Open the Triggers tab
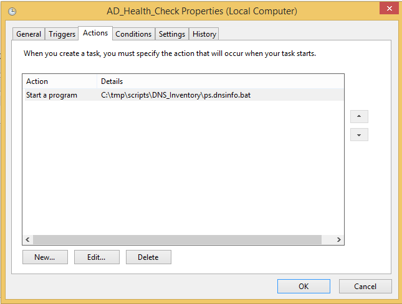This screenshot has width=402, height=304. click(62, 34)
